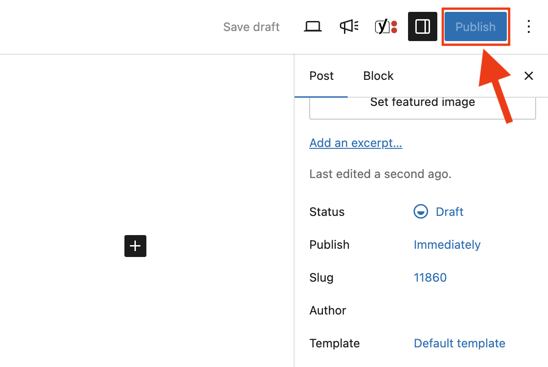Viewport: 548px width, 367px height.
Task: Open the laptop Preview icon
Action: tap(313, 27)
